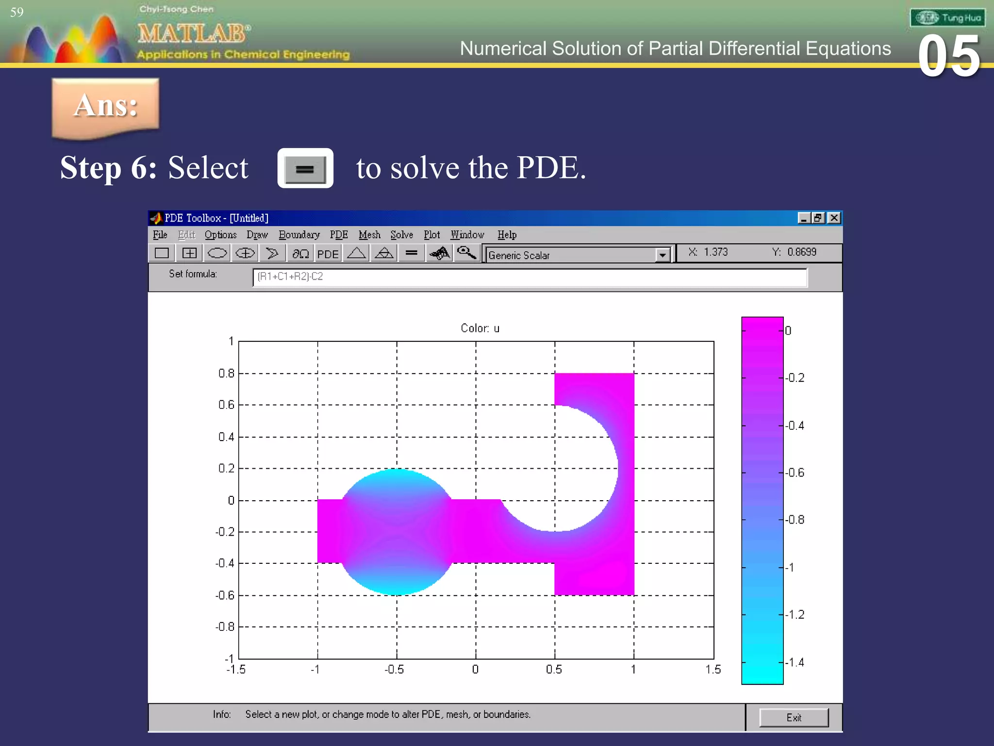Open the Edit menu
Screen dimensions: 994x746
click(187, 235)
